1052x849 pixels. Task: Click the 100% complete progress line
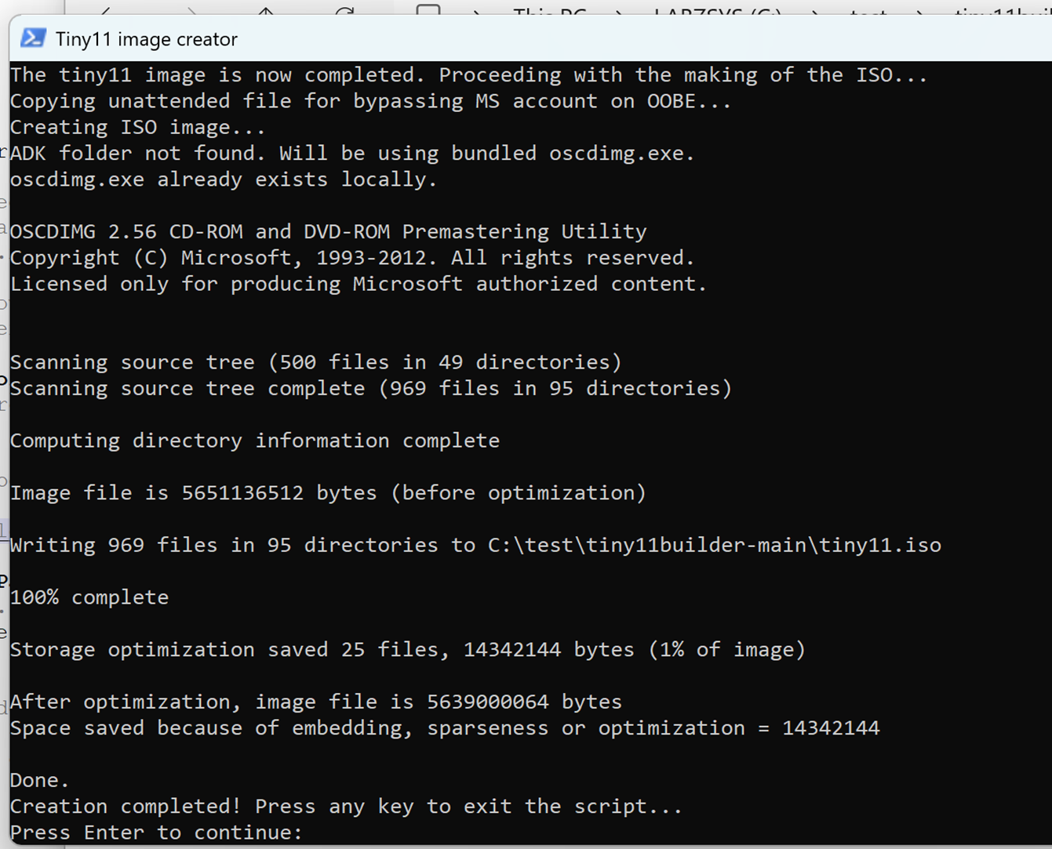click(89, 597)
